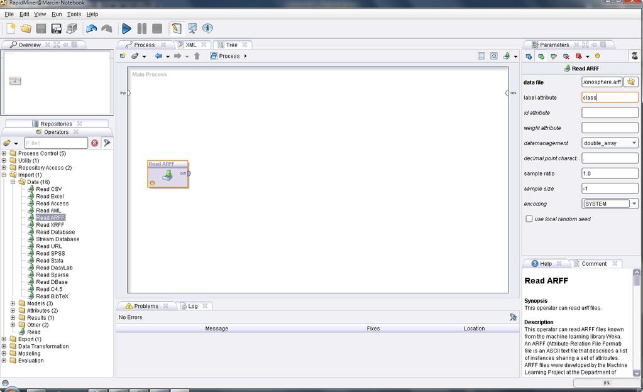Expand Process Control folder

4,153
